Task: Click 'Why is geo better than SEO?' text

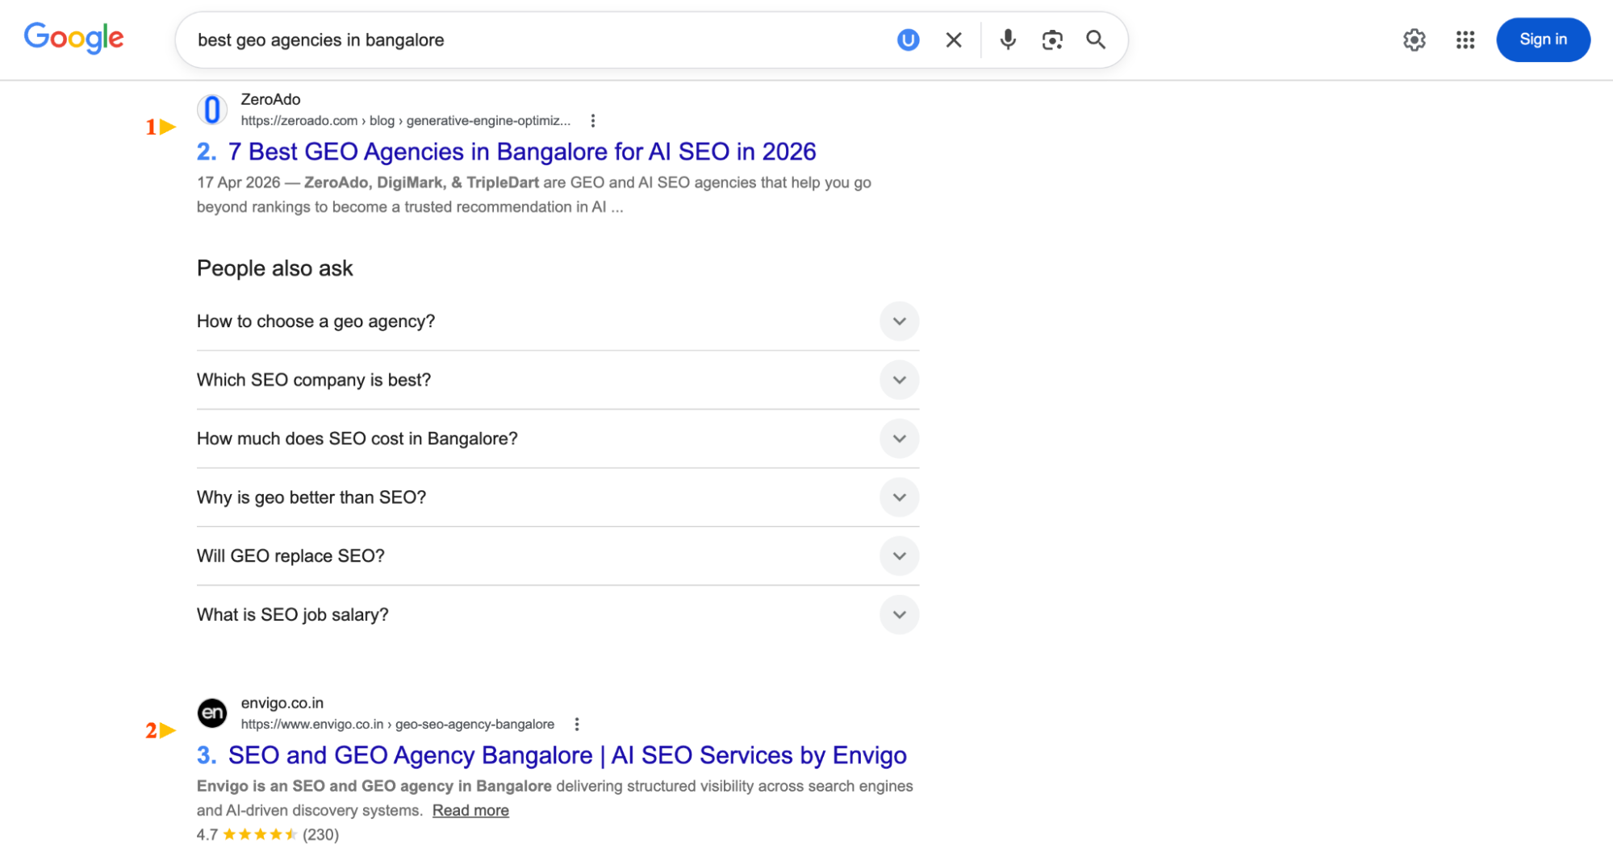Action: pyautogui.click(x=311, y=498)
